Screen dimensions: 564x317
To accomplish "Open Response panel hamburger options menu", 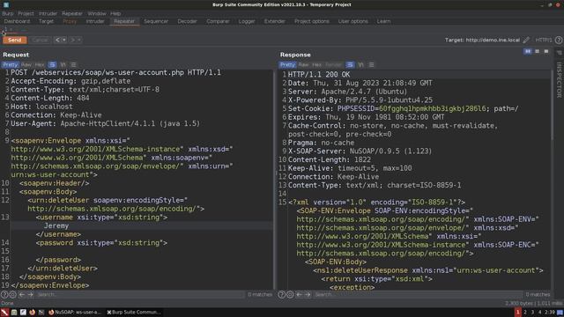I will pos(372,64).
